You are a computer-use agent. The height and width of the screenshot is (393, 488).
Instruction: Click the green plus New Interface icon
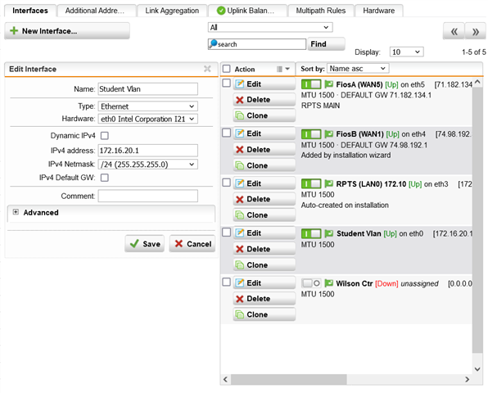[x=14, y=31]
